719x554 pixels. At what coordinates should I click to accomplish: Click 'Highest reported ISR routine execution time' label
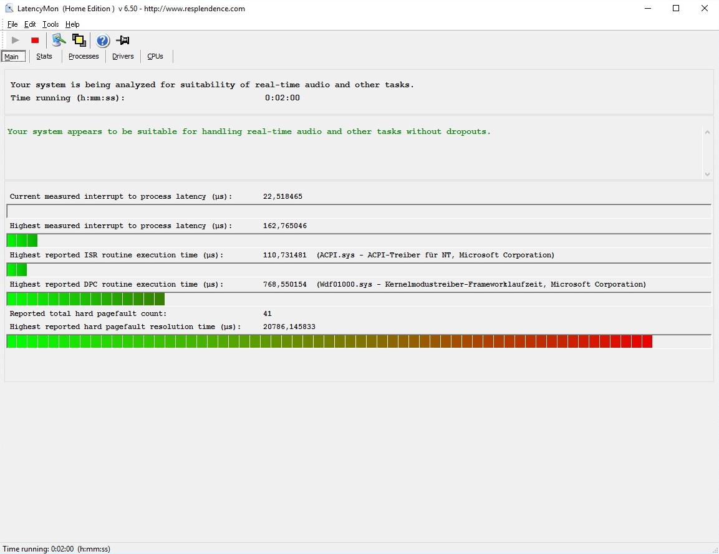117,256
